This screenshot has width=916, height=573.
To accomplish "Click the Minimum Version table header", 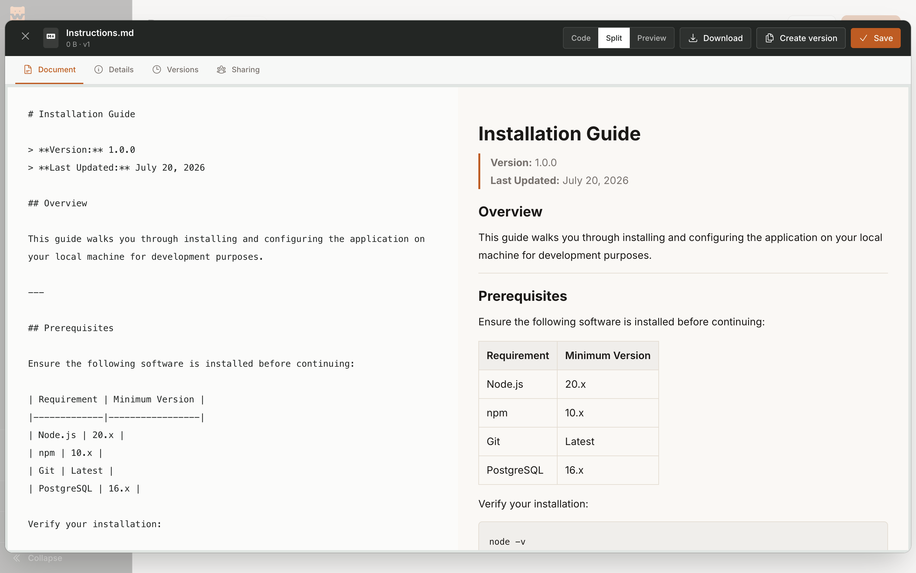I will (607, 356).
